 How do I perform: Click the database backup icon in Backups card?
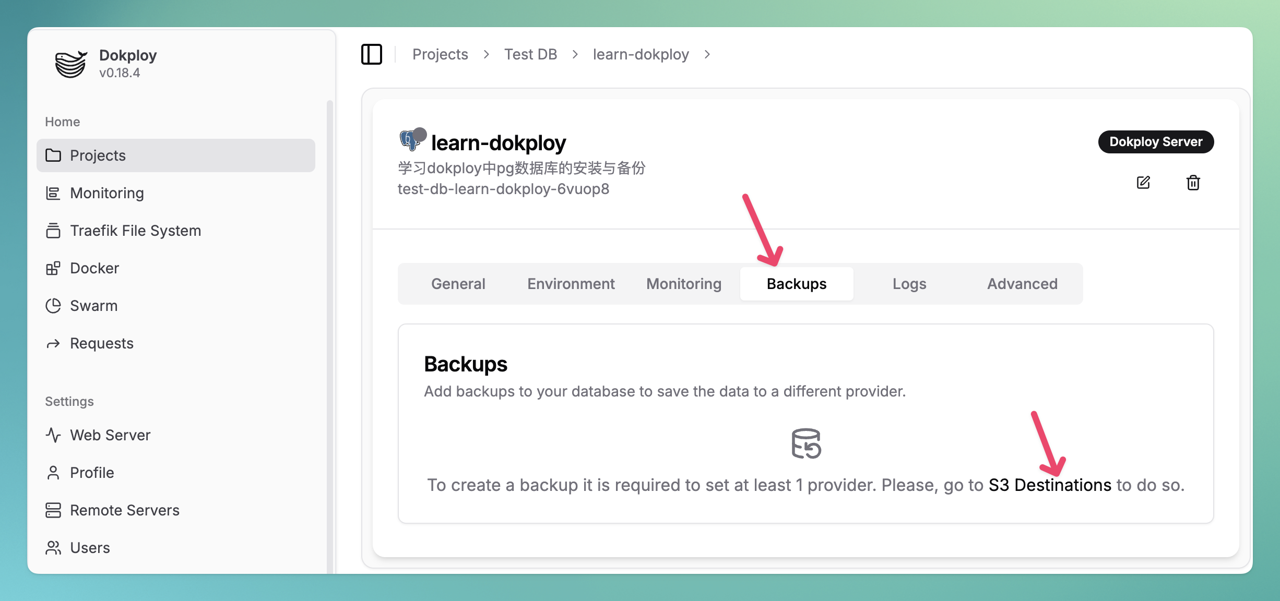(x=806, y=443)
